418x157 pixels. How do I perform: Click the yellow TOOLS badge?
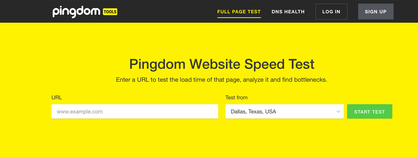[110, 12]
